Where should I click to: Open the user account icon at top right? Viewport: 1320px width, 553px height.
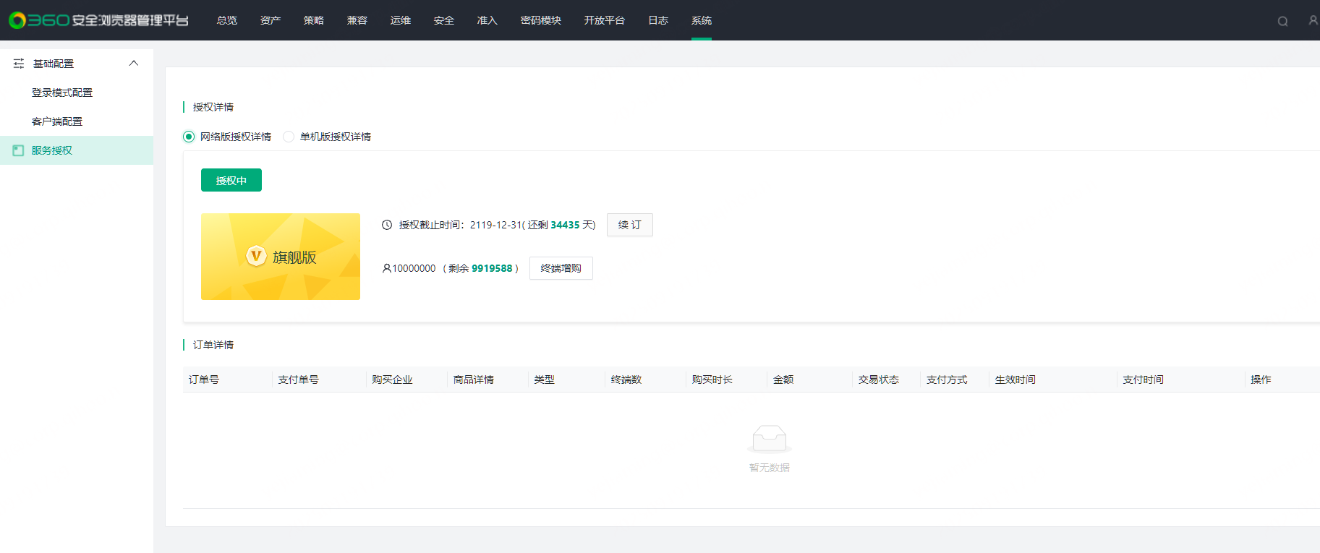1313,20
